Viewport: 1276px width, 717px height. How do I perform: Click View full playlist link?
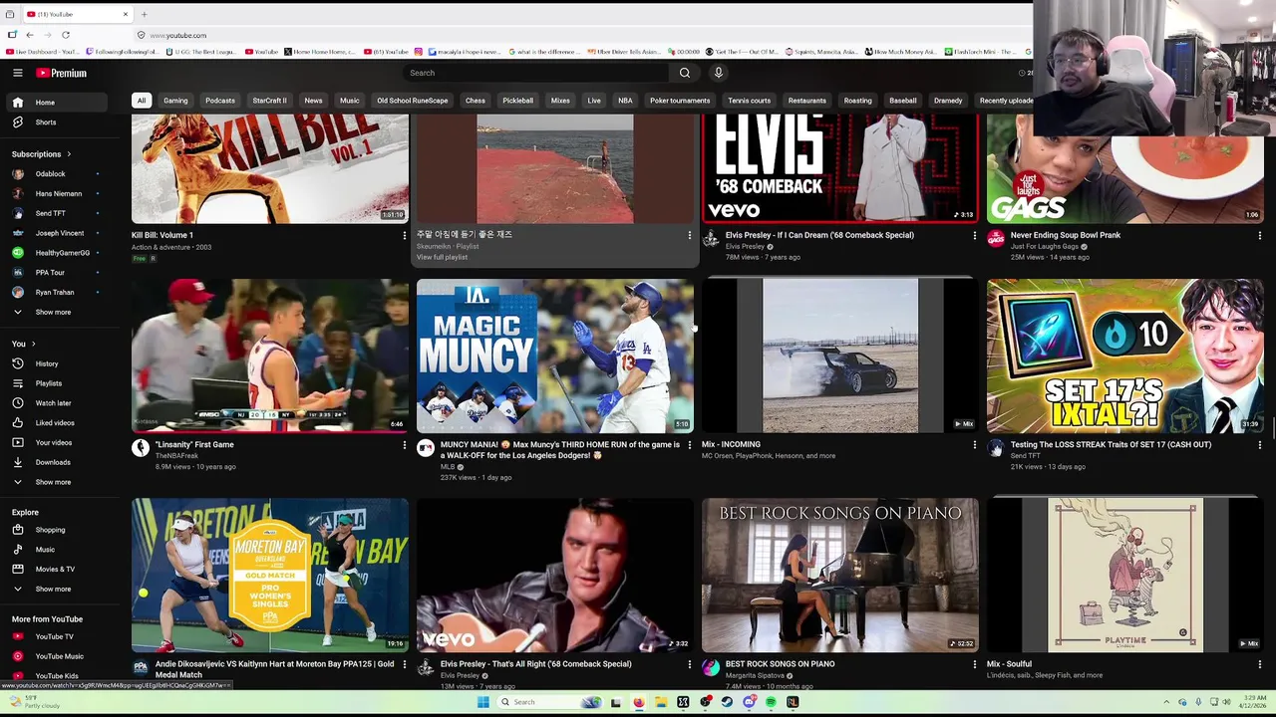[x=442, y=258]
